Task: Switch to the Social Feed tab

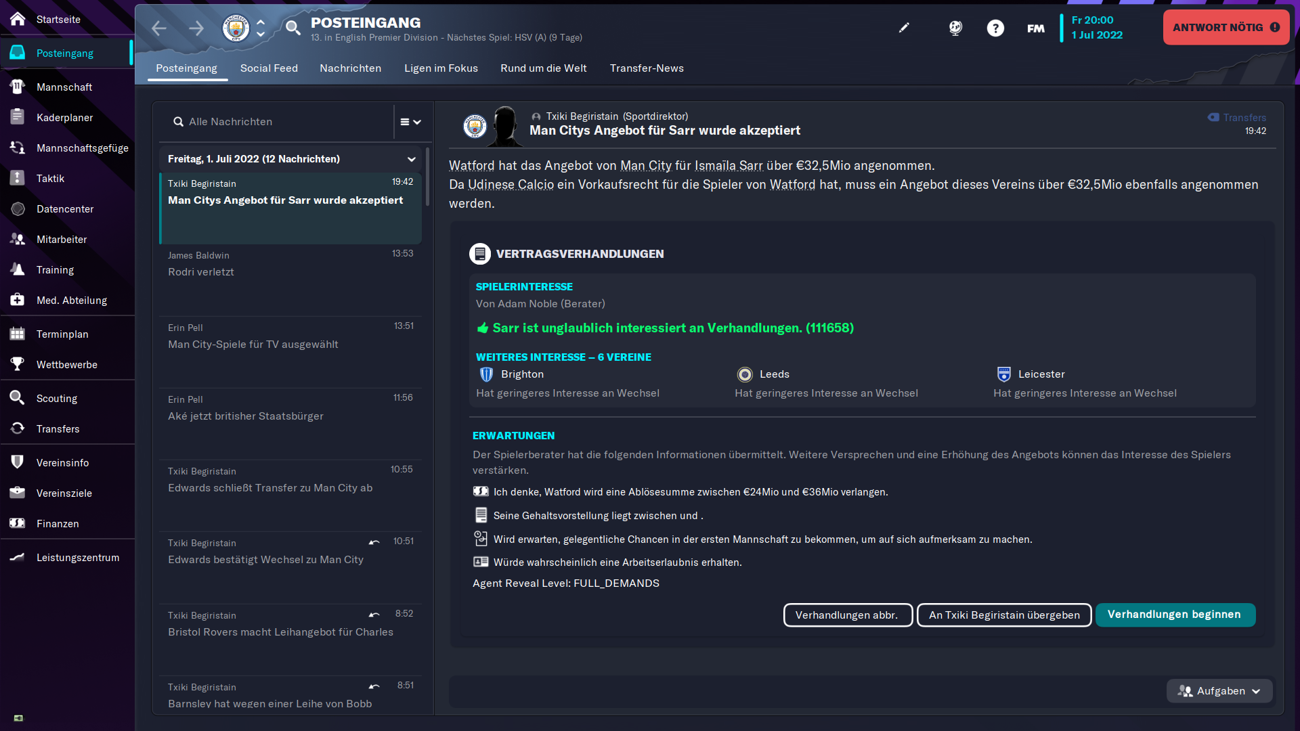Action: tap(269, 68)
